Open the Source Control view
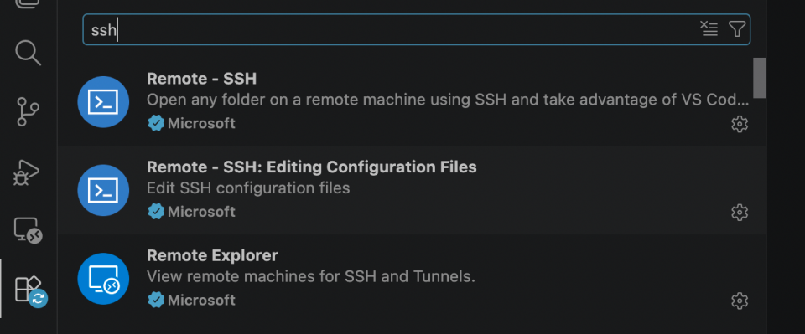Screen dimensions: 805x334 pyautogui.click(x=28, y=112)
